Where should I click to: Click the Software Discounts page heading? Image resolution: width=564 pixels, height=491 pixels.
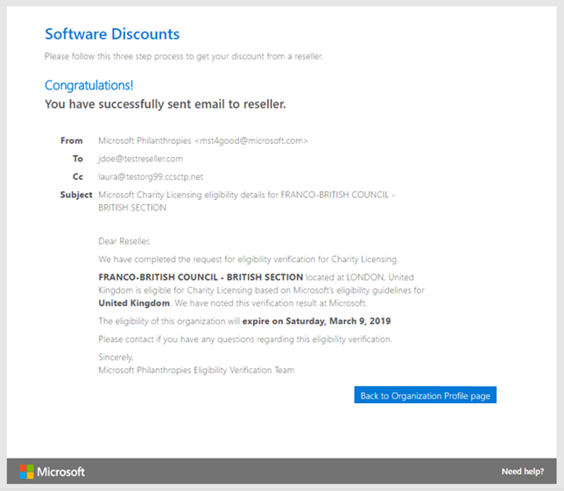point(112,35)
